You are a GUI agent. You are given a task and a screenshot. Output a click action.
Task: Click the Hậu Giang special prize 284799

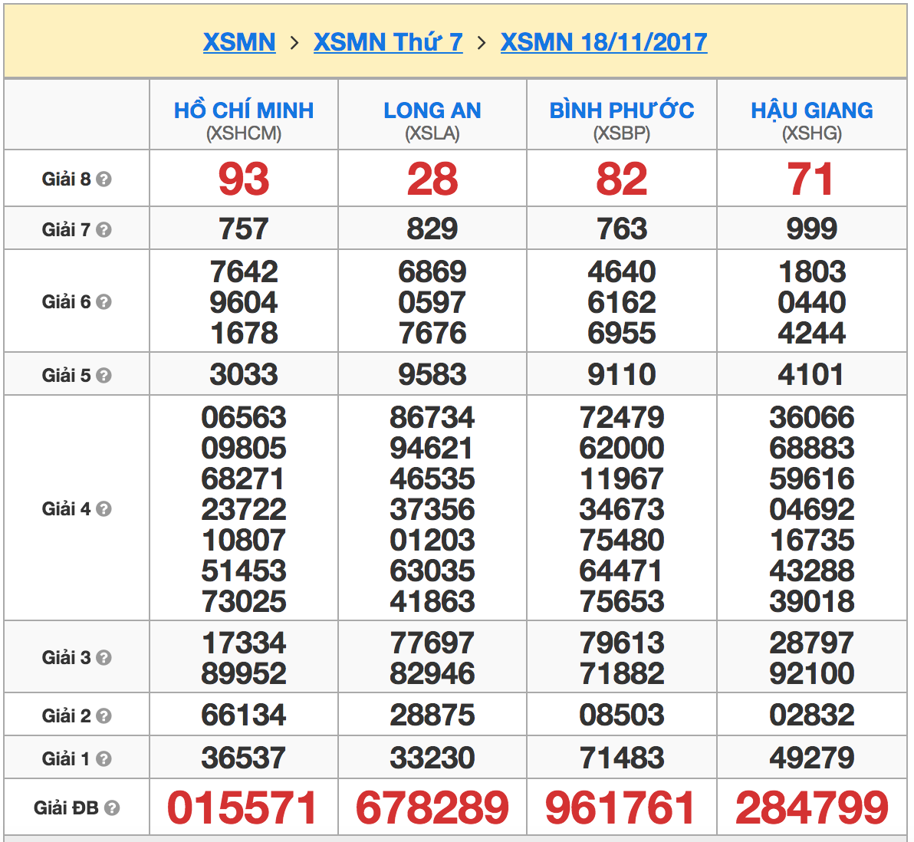pos(812,808)
